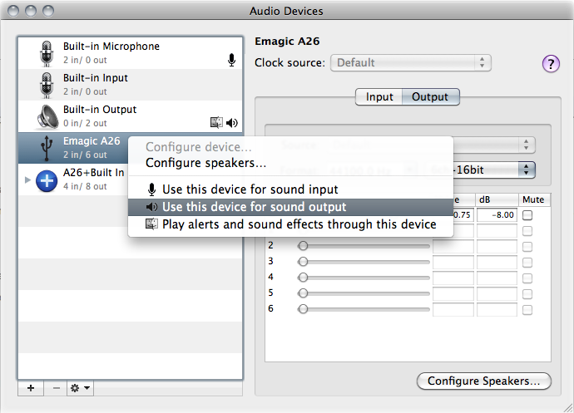Select the Built-in Input device row

pyautogui.click(x=131, y=85)
